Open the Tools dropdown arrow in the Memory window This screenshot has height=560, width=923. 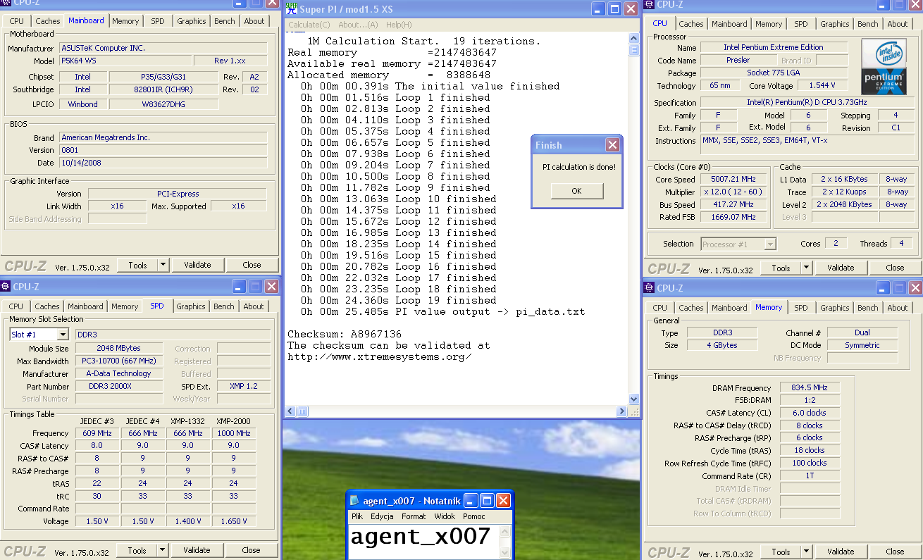(806, 552)
